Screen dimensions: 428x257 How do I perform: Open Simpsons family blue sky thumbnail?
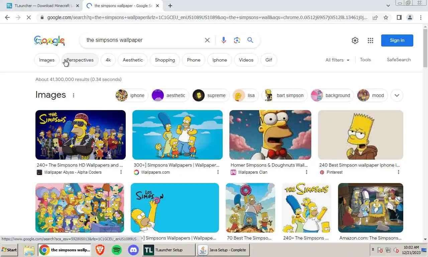tap(178, 135)
